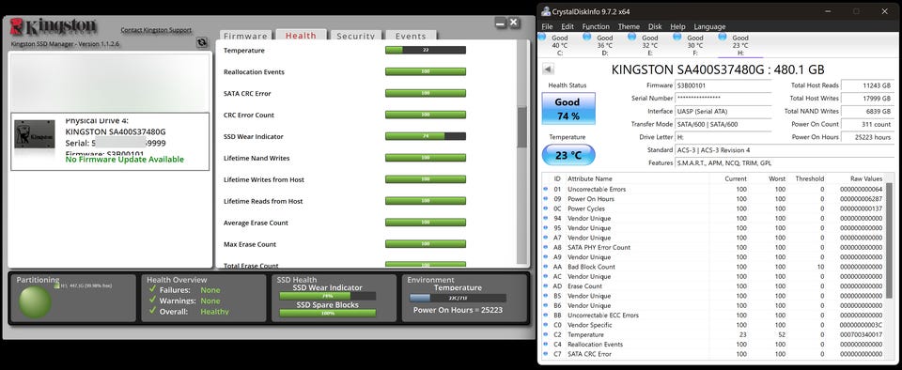Click the Interface field UASP (Serial ATA)
902x370 pixels.
(723, 112)
